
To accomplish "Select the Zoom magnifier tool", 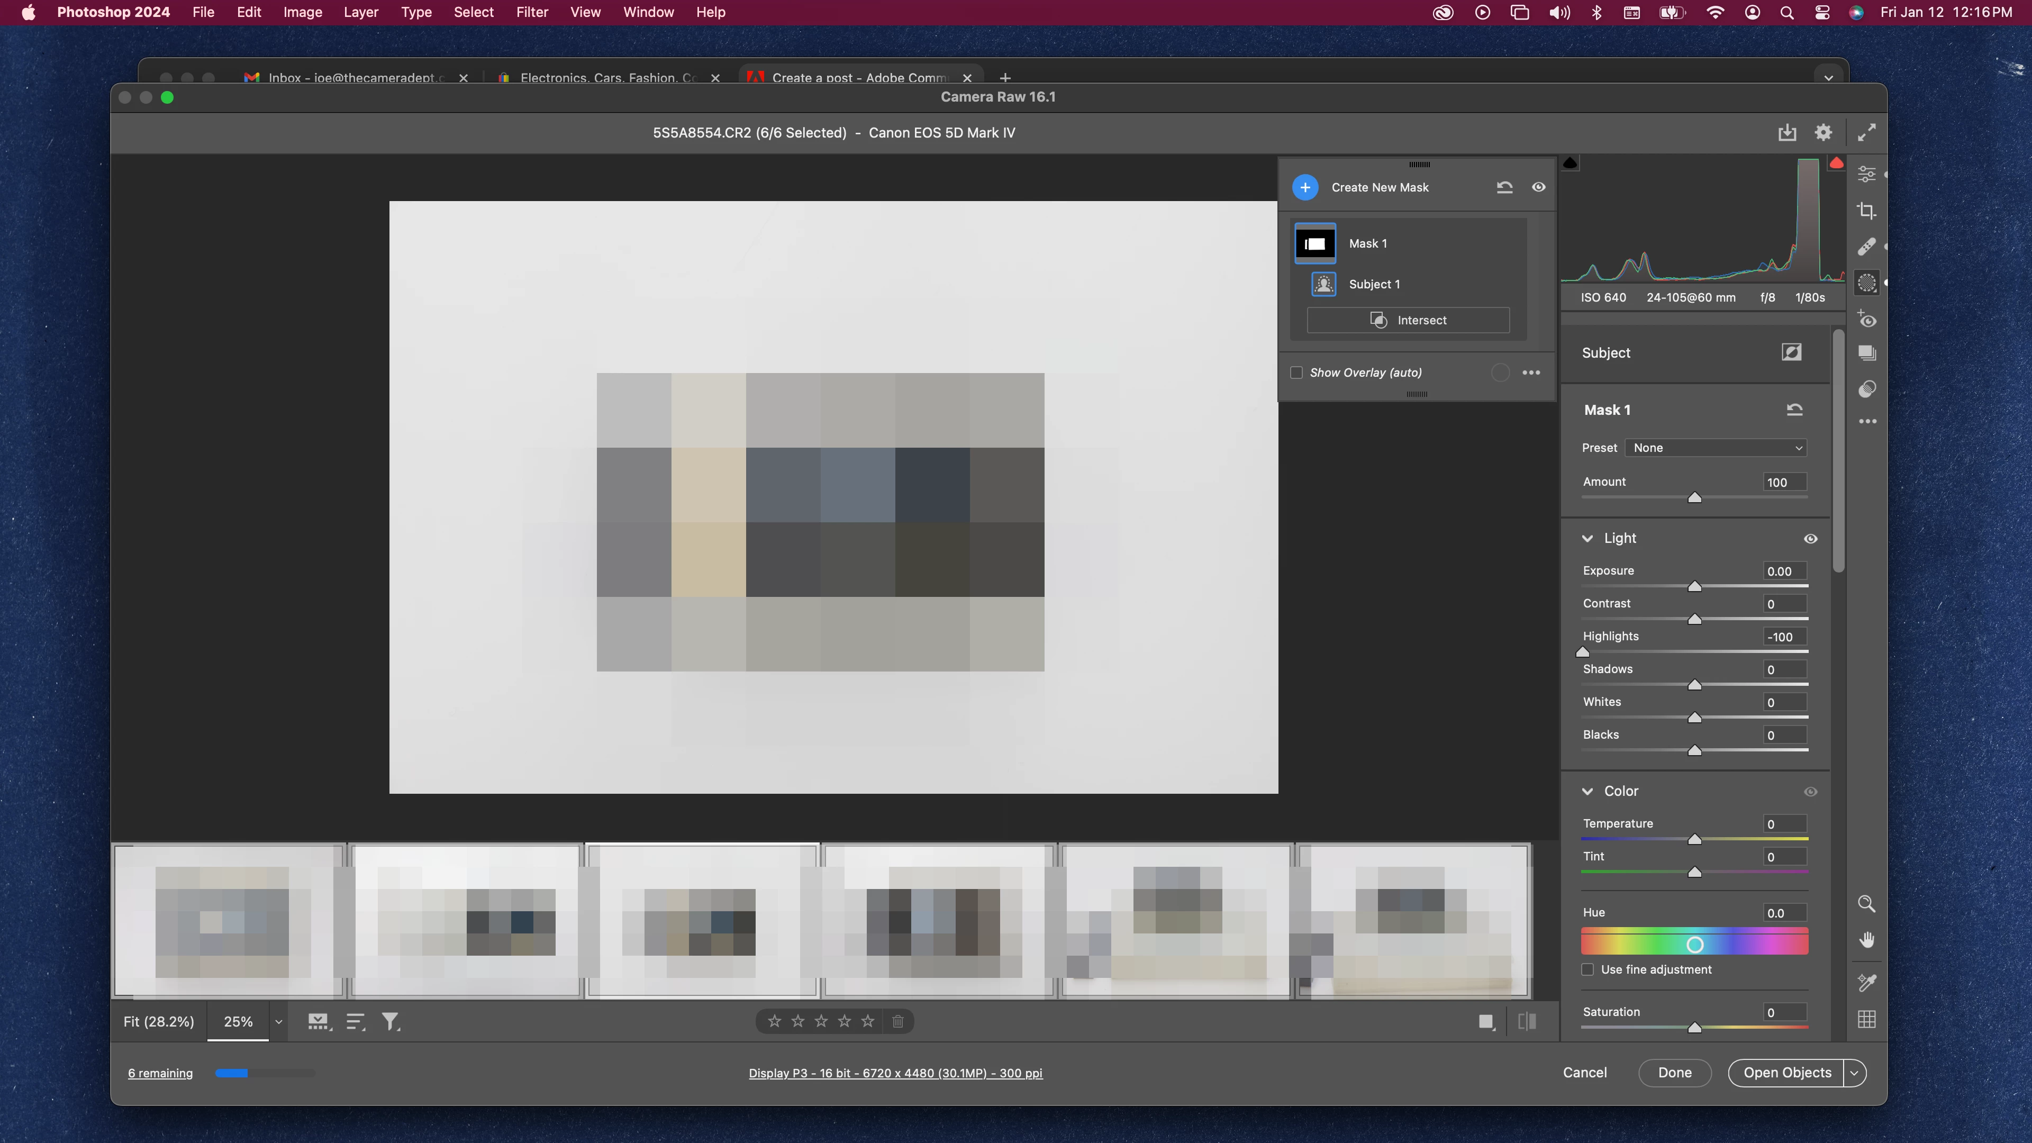I will [1866, 904].
